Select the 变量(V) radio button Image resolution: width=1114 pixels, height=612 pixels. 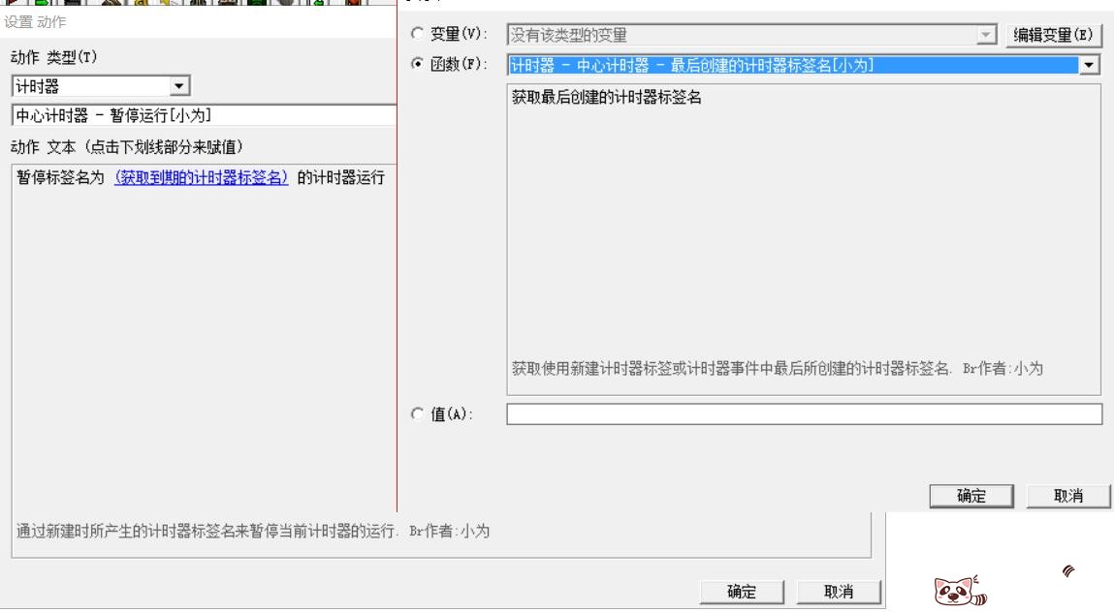(x=418, y=31)
